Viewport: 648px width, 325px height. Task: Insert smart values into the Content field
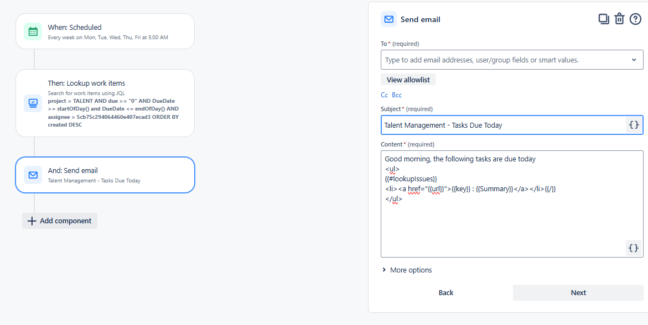[633, 248]
